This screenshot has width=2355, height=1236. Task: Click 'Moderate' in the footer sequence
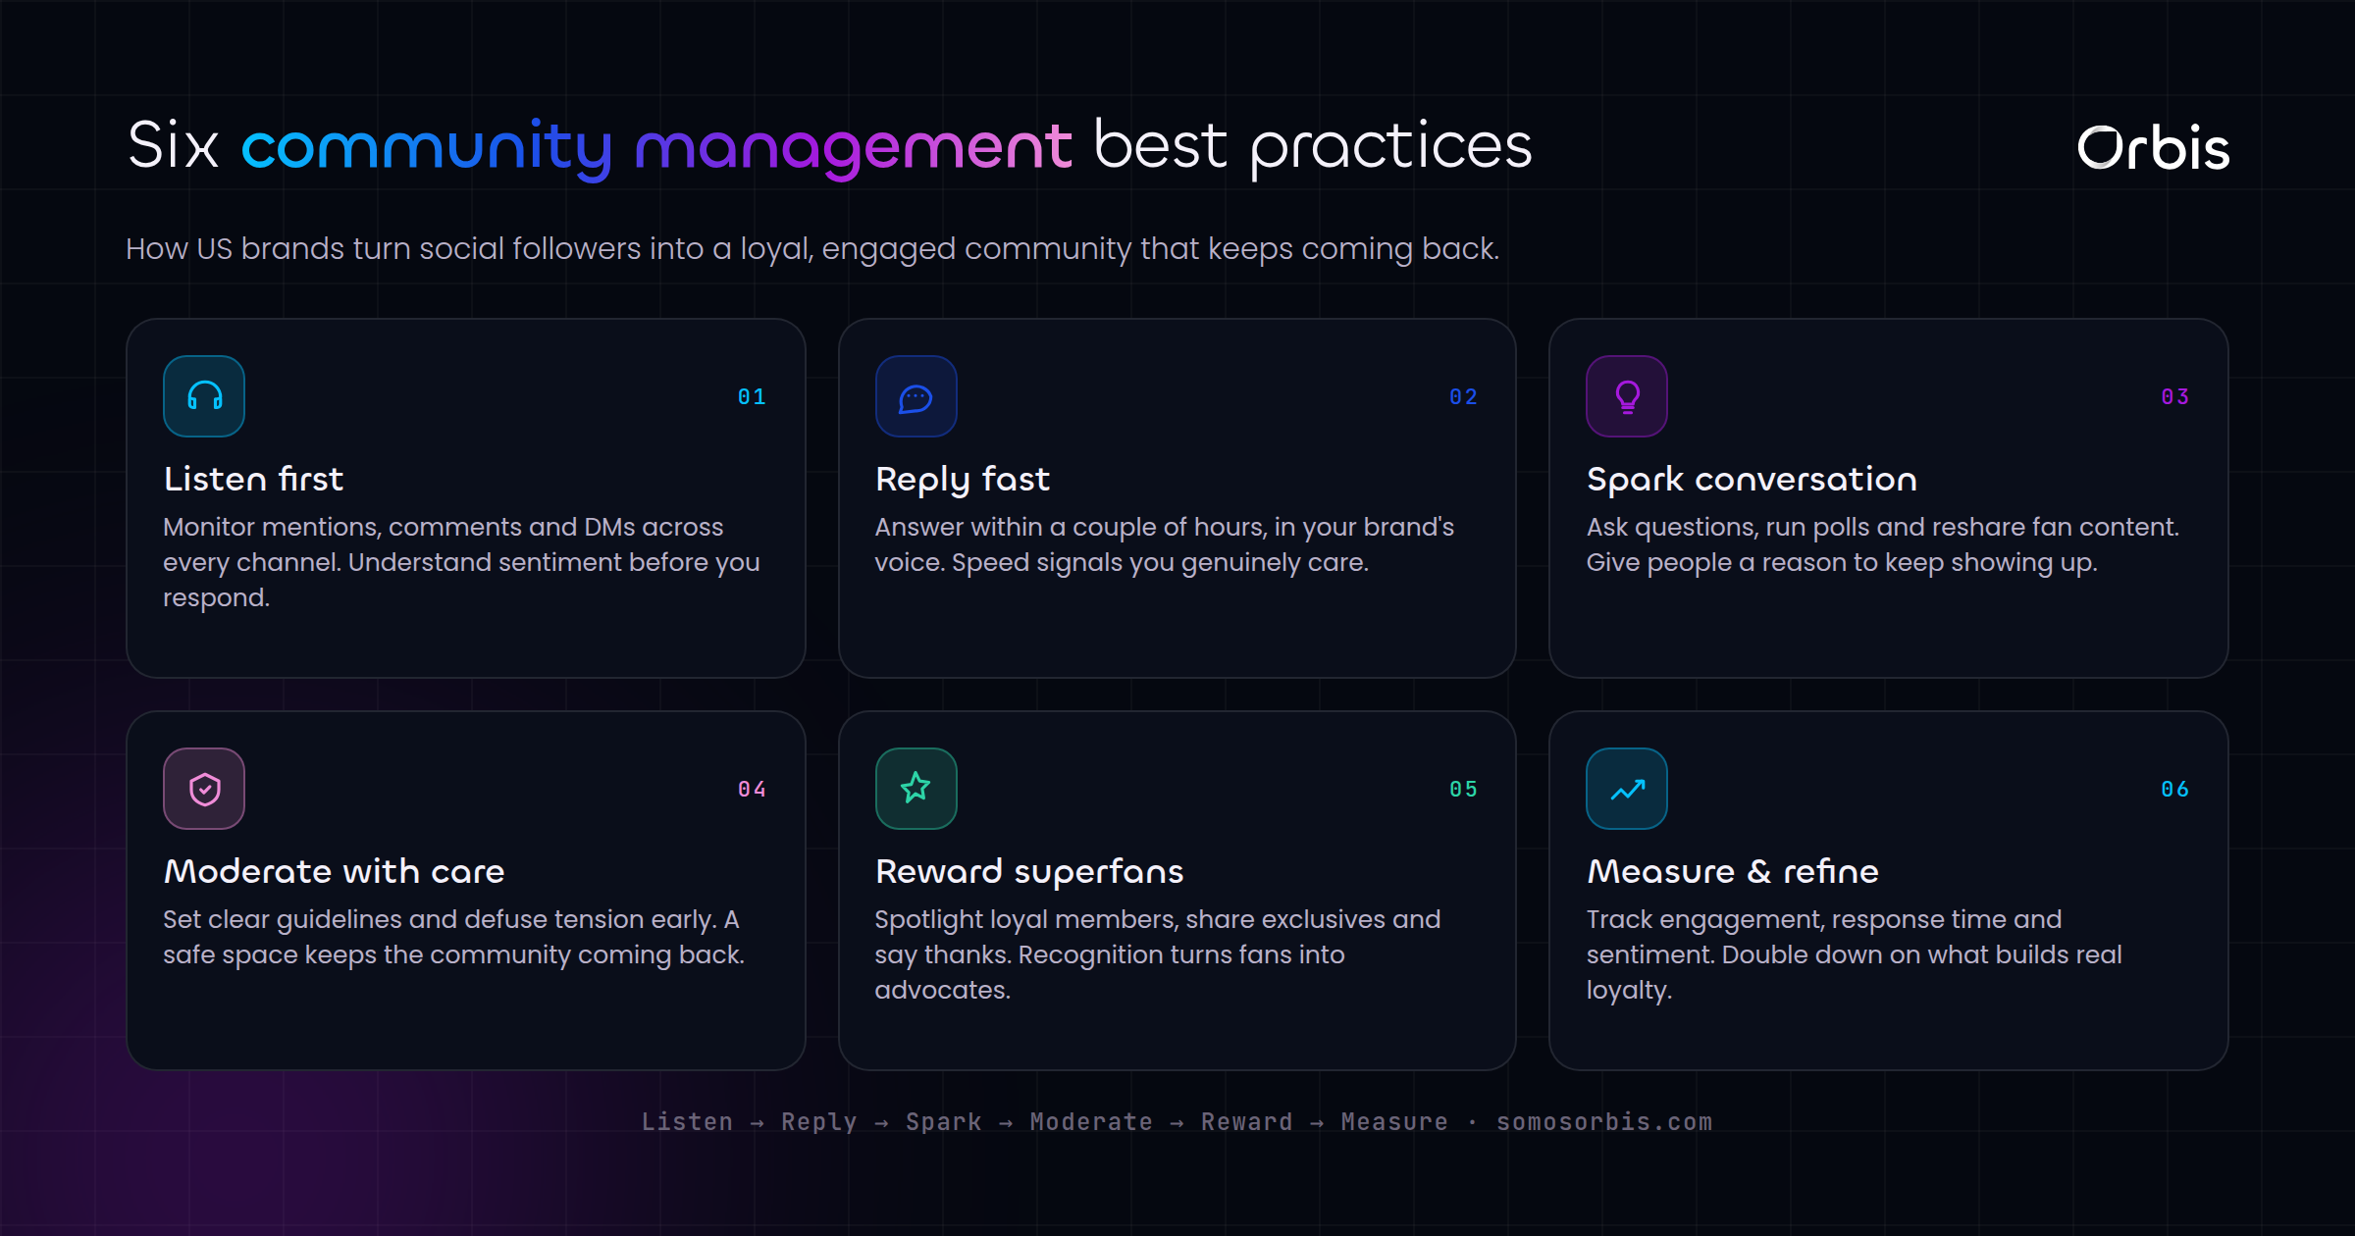(1091, 1121)
